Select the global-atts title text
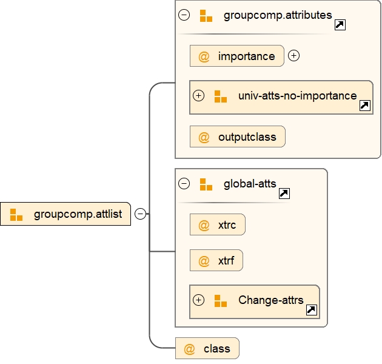The width and height of the screenshot is (382, 364). point(250,184)
